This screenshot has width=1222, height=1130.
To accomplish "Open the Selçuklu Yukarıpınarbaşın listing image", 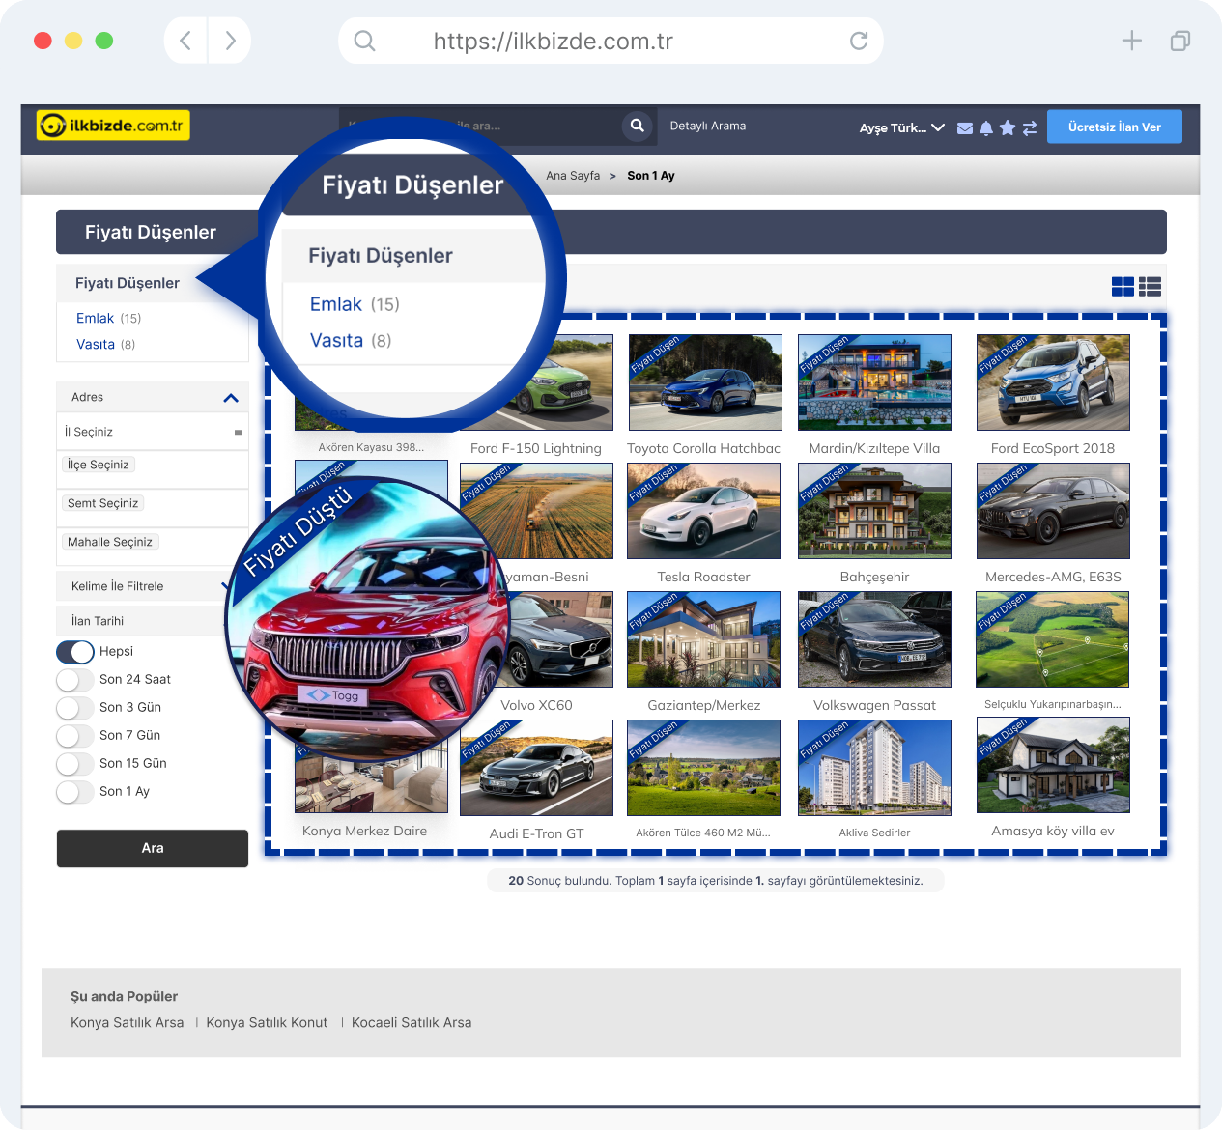I will [1053, 639].
